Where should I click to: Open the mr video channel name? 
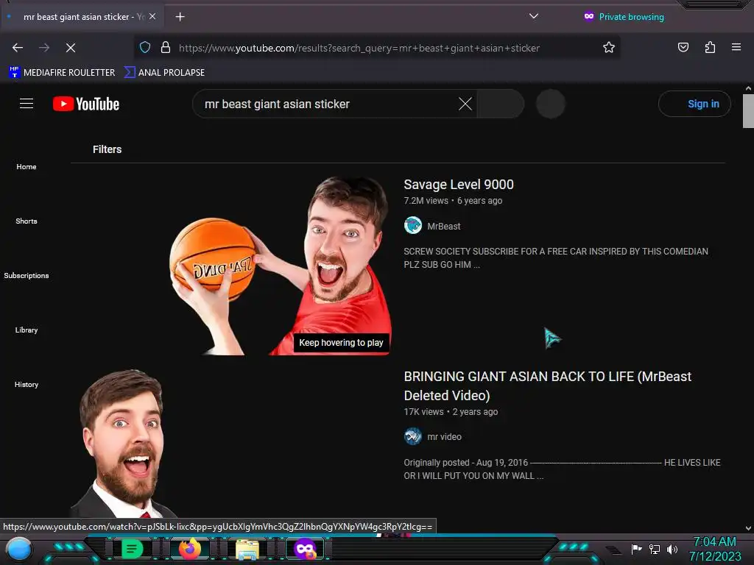pos(444,437)
